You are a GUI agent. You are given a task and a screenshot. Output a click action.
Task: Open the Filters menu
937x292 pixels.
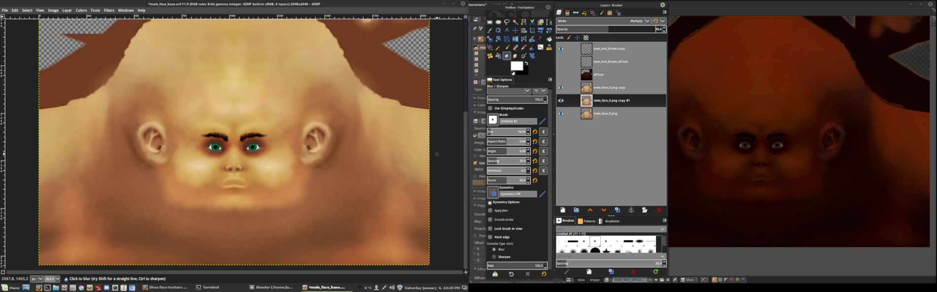[109, 10]
